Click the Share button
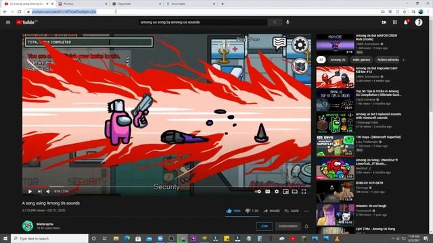The width and height of the screenshot is (433, 243). click(x=271, y=211)
